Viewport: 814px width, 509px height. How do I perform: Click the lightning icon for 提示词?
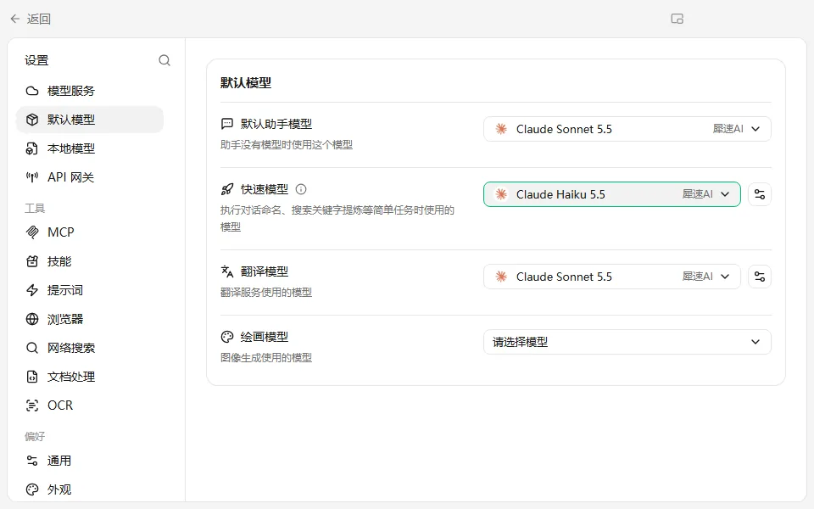pyautogui.click(x=32, y=290)
